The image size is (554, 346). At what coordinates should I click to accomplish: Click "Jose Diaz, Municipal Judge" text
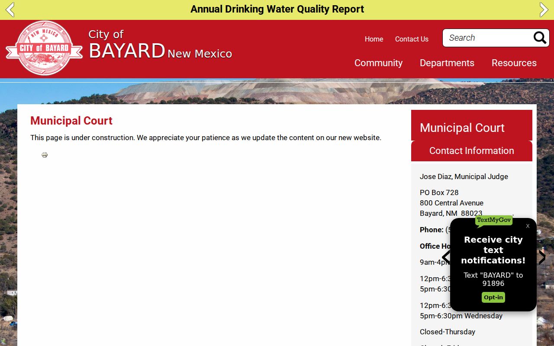pos(464,176)
